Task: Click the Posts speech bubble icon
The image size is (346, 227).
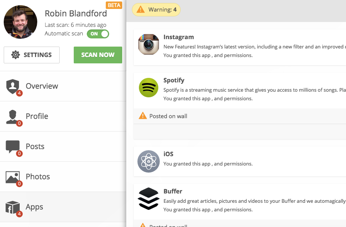Action: pyautogui.click(x=13, y=147)
